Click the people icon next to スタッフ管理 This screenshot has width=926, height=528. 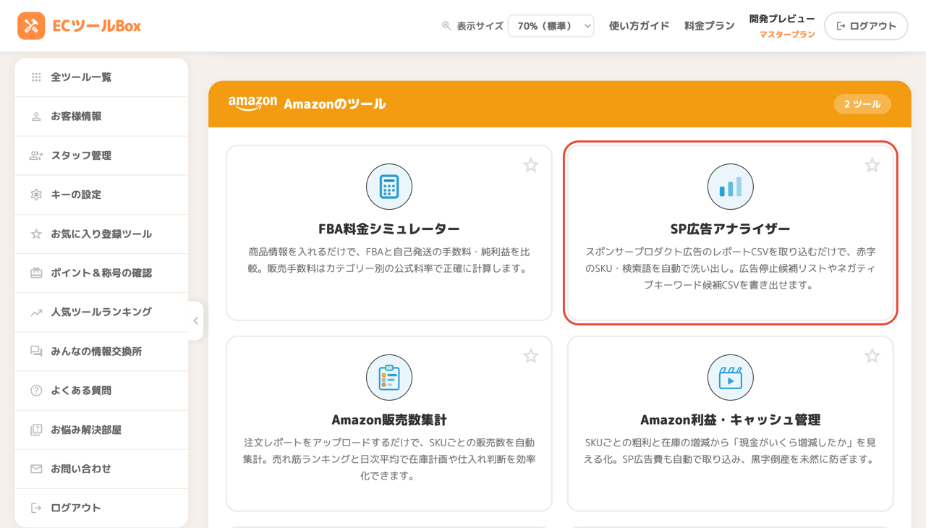pyautogui.click(x=36, y=156)
